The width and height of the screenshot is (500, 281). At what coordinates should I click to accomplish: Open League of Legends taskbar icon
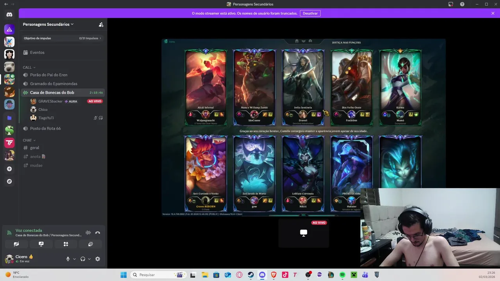point(331,275)
